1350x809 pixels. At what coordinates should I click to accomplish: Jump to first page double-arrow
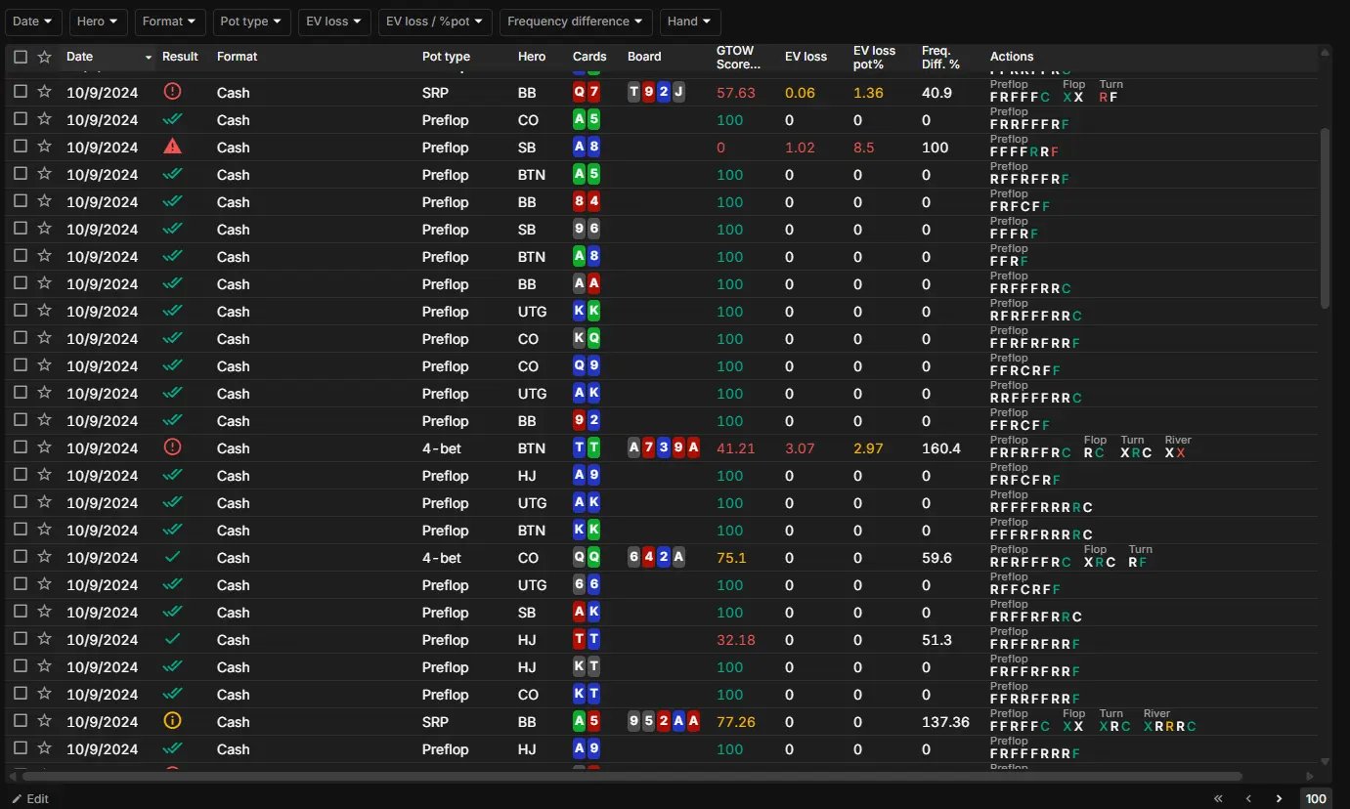coord(1218,798)
